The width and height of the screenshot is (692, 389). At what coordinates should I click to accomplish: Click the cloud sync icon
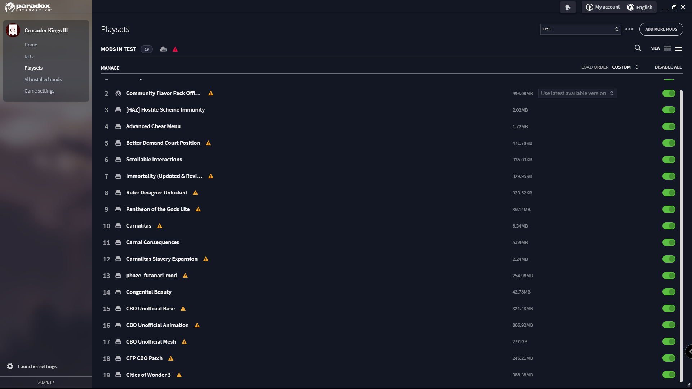point(163,49)
